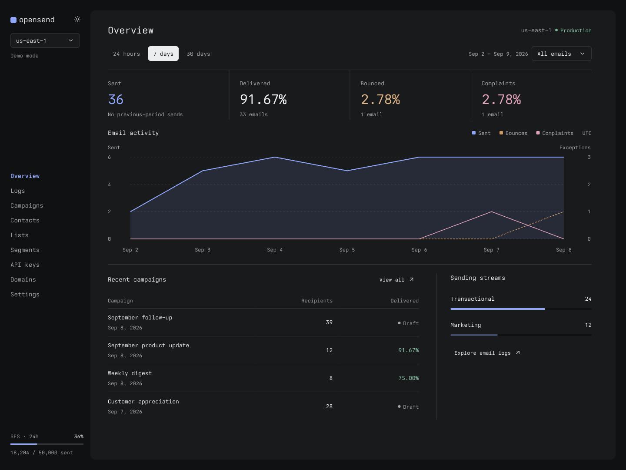Viewport: 626px width, 470px height.
Task: Click the chevron of the All emails dropdown
Action: (x=583, y=54)
